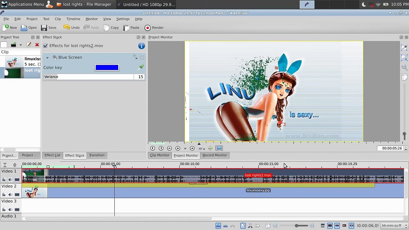Screen dimensions: 409x230
Task: Open the hh:mm:ss:ff timecode format dropdown
Action: click(x=394, y=226)
